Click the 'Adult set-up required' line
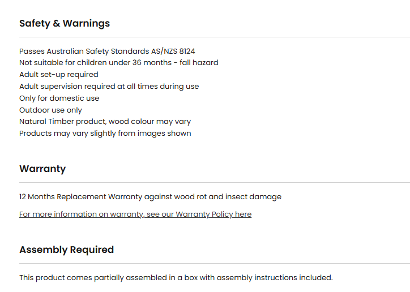 (x=59, y=75)
